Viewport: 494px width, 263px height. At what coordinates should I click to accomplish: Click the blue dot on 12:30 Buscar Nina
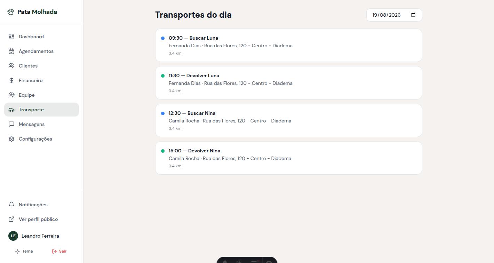(x=163, y=113)
